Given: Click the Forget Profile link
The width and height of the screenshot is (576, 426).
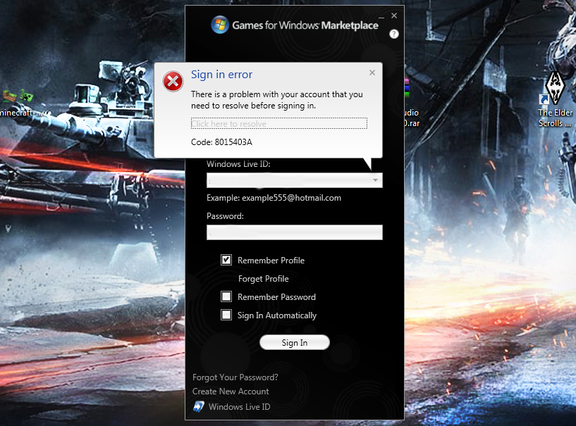Looking at the screenshot, I should point(263,279).
